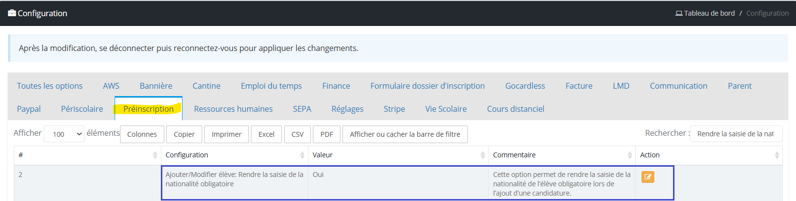
Task: Focus the Rechercher search field
Action: pos(736,134)
